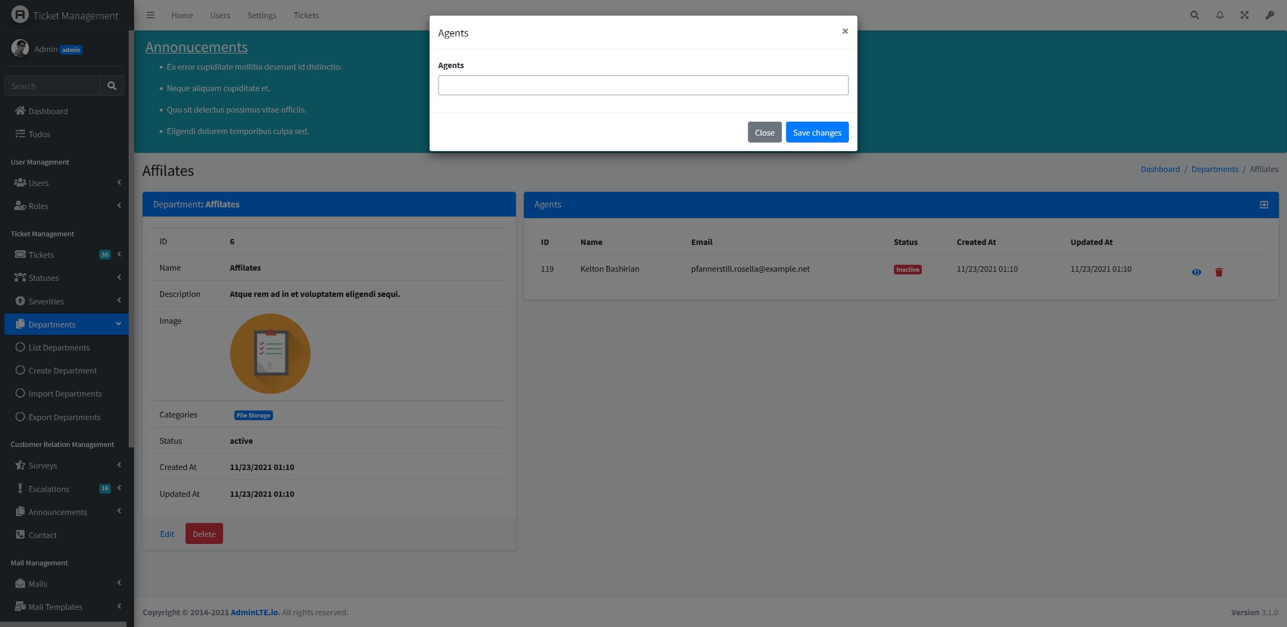Image resolution: width=1287 pixels, height=627 pixels.
Task: Open the notifications bell icon
Action: point(1219,15)
